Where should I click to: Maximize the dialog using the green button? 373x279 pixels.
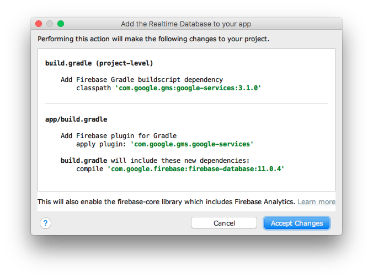tap(61, 24)
